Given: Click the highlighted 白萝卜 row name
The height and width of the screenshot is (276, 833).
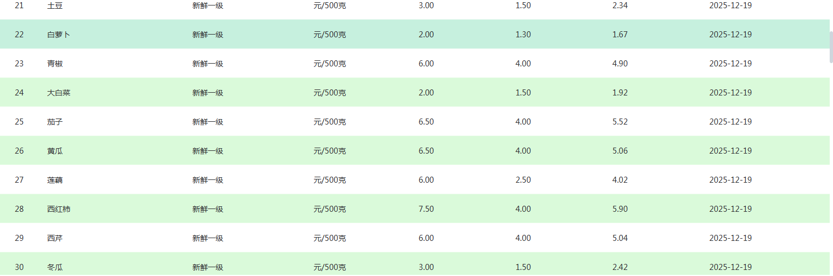Looking at the screenshot, I should coord(59,35).
